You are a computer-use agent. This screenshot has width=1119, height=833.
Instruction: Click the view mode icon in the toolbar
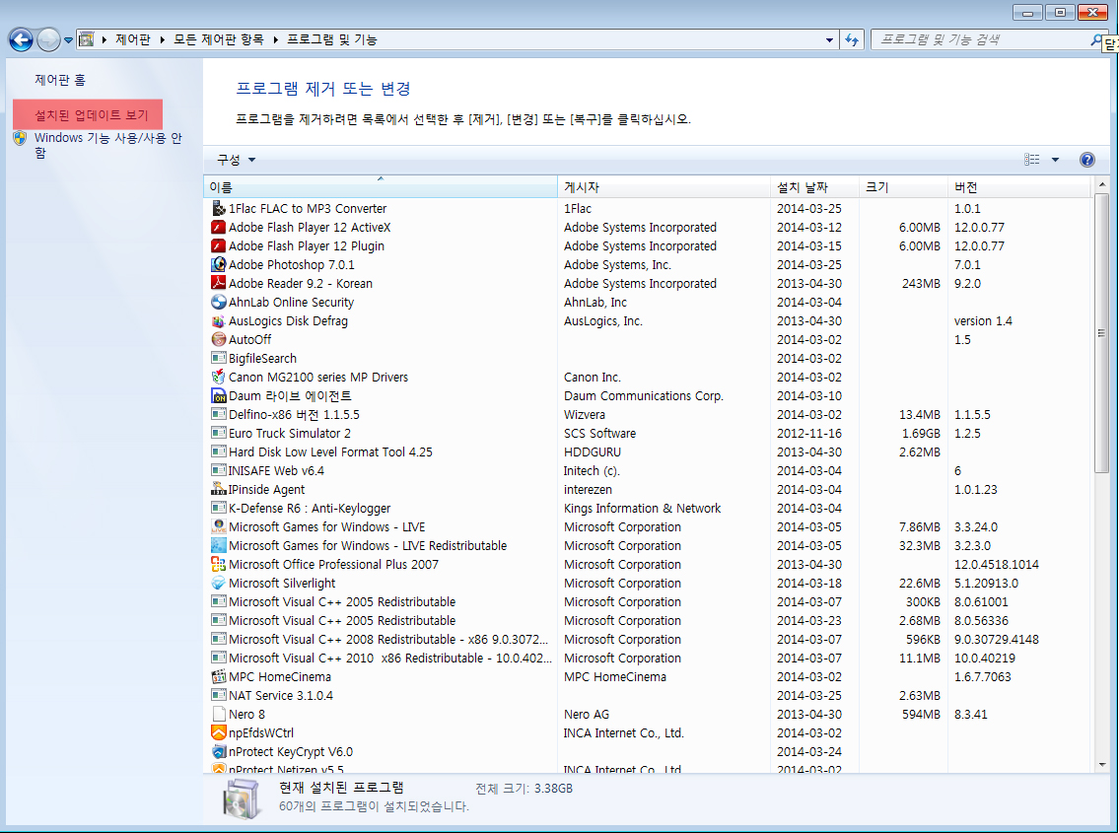(x=1032, y=160)
